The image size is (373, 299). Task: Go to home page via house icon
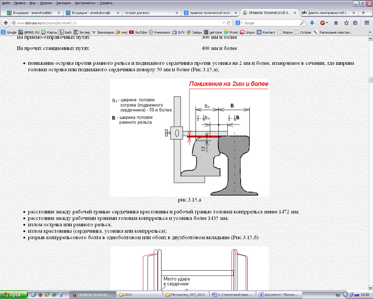tap(336, 23)
